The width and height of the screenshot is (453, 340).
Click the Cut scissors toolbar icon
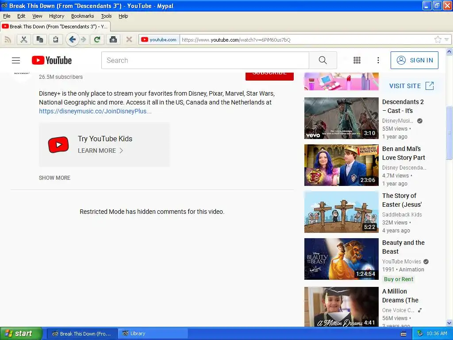[24, 39]
